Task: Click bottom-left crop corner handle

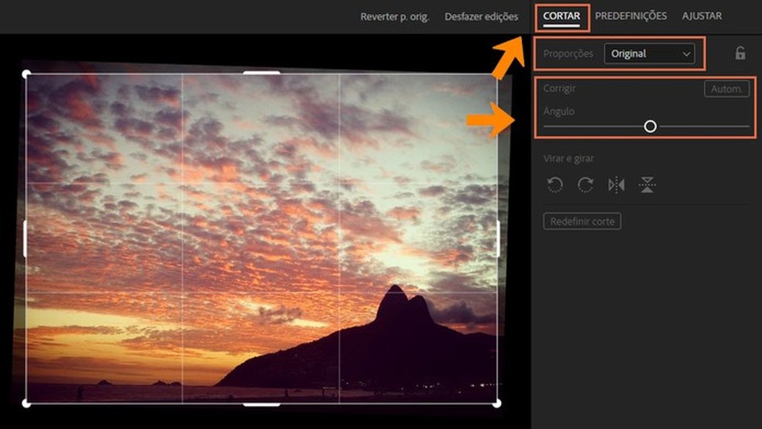Action: click(x=27, y=403)
